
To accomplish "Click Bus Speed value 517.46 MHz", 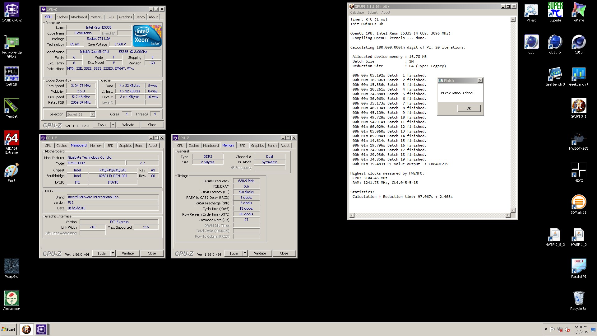I will point(81,97).
